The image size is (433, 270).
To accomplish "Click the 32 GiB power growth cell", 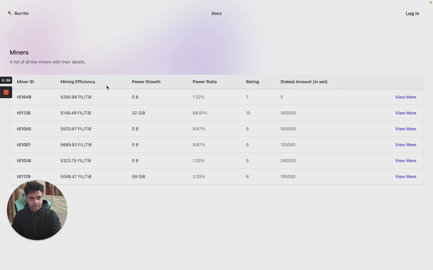I will (x=138, y=113).
